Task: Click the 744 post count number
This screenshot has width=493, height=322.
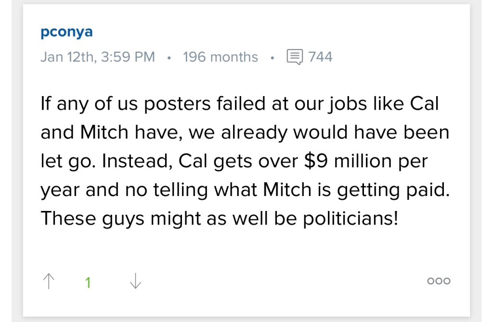Action: [x=320, y=57]
